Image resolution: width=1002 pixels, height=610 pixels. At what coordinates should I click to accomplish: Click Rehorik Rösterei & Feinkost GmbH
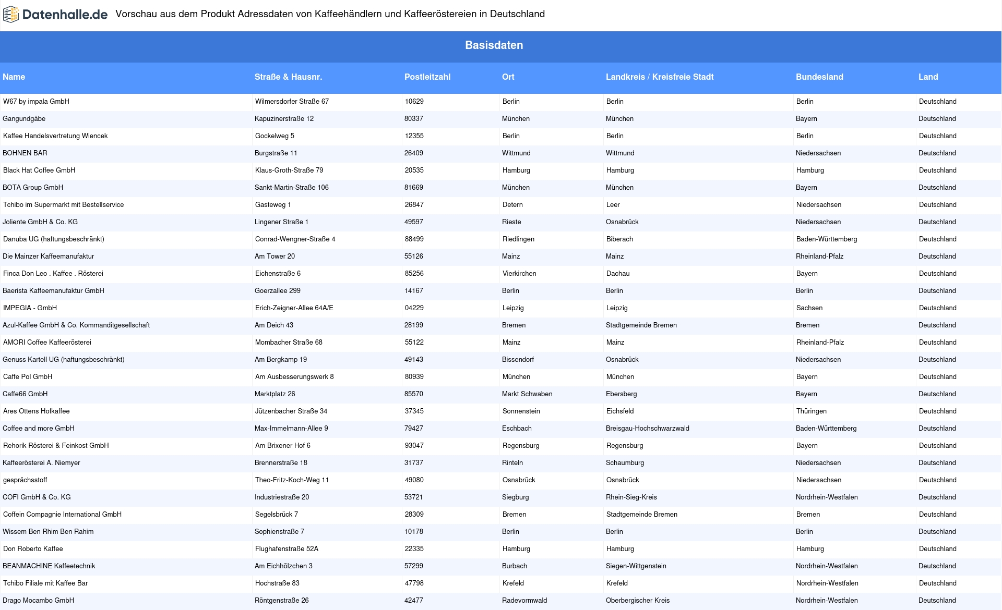[x=56, y=446]
